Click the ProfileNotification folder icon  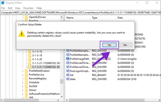(26, 71)
